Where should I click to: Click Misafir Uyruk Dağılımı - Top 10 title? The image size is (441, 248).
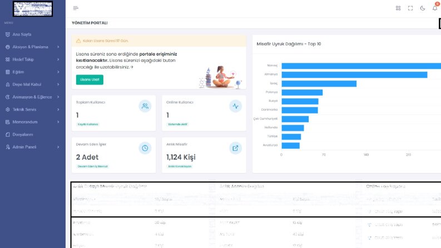point(289,44)
